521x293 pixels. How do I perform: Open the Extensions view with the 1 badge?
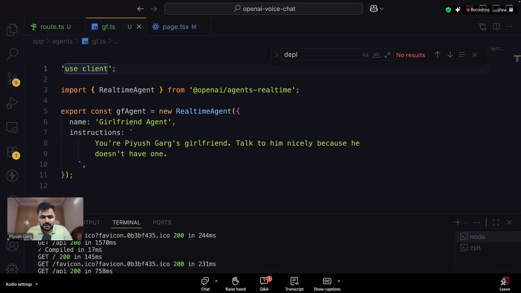[13, 152]
